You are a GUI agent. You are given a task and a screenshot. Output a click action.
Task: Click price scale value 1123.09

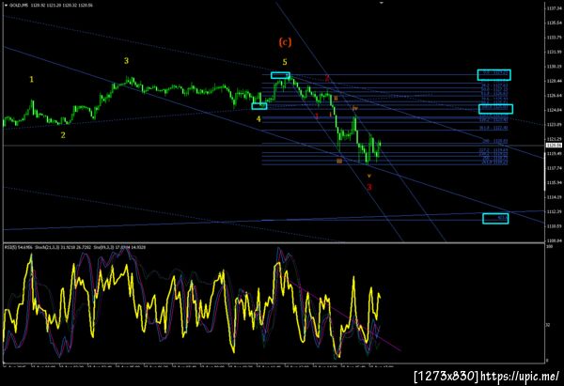pos(554,125)
